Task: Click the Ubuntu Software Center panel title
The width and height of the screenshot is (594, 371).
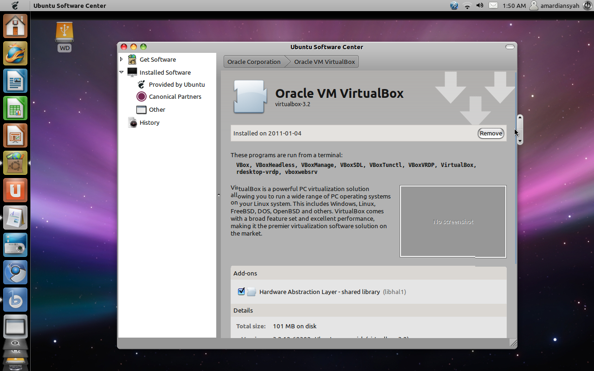Action: (70, 6)
